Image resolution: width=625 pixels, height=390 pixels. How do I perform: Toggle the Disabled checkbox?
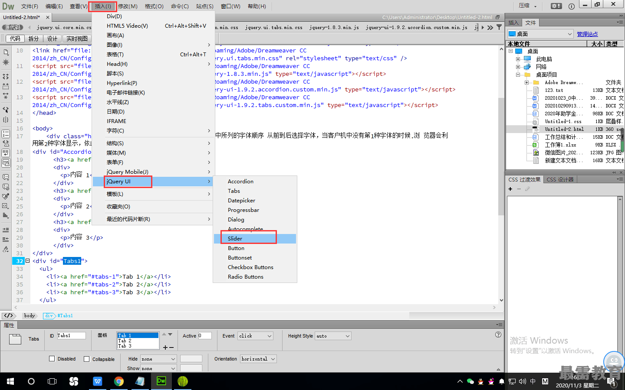pyautogui.click(x=52, y=359)
